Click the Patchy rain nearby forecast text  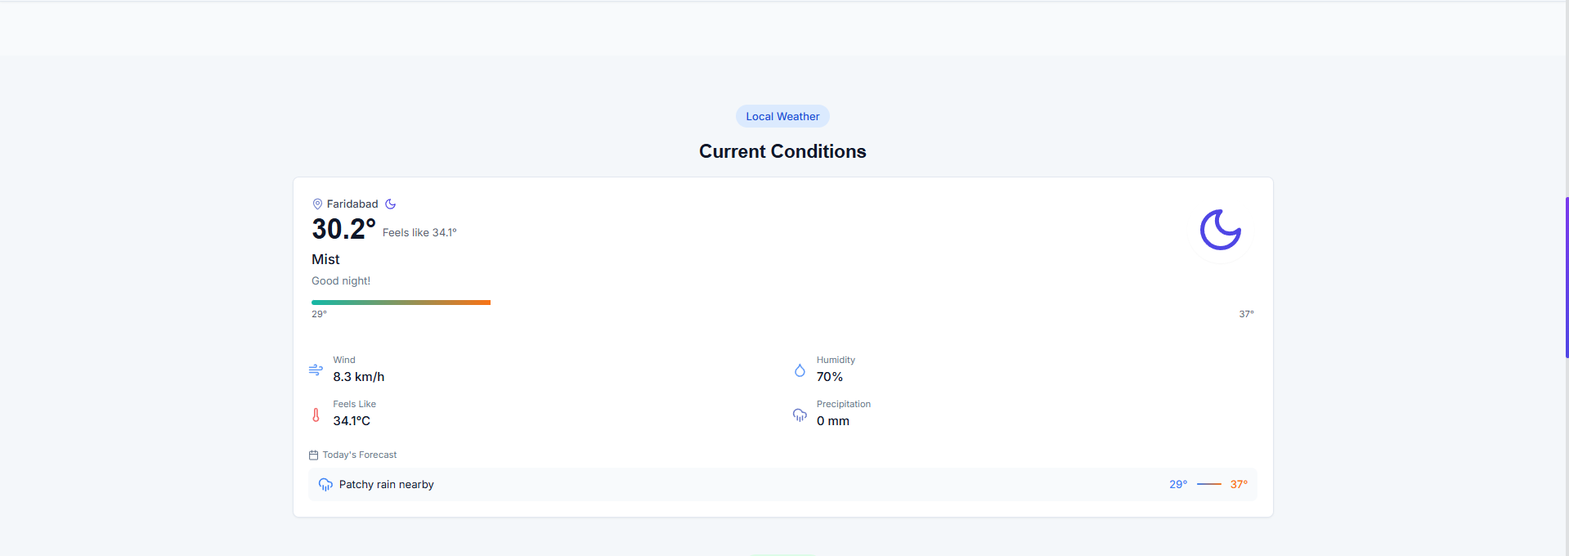tap(386, 485)
